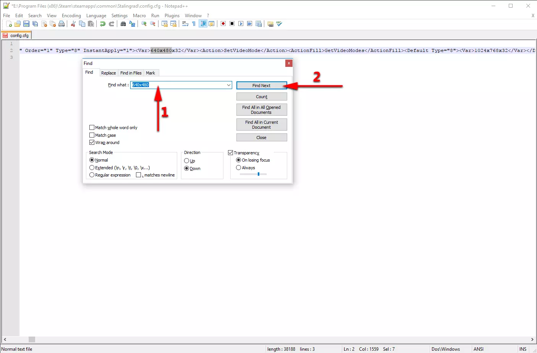Choose transparency On losing focus
Viewport: 537px width, 353px height.
point(239,160)
